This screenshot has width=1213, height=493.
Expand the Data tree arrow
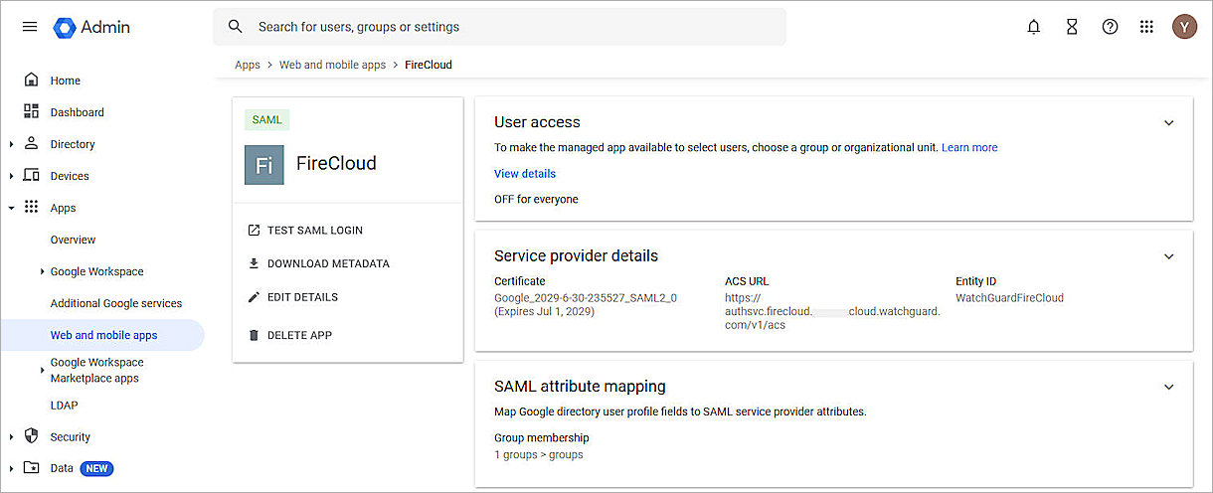point(11,468)
